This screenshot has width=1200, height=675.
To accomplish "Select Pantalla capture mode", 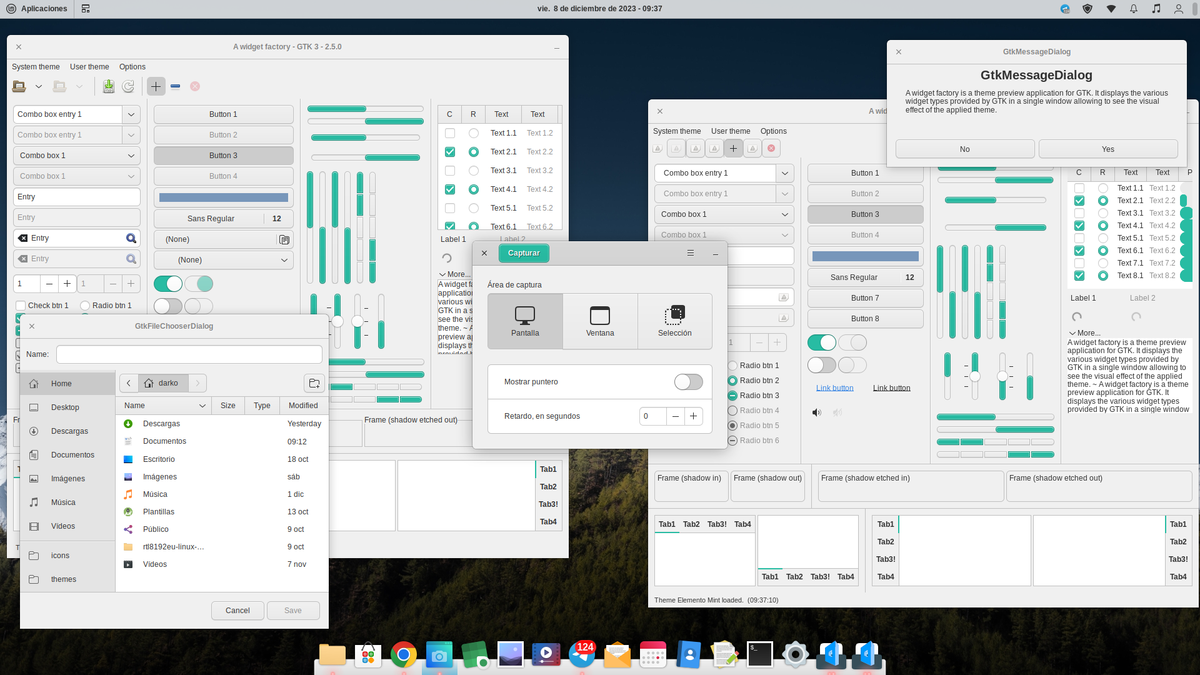I will [525, 321].
